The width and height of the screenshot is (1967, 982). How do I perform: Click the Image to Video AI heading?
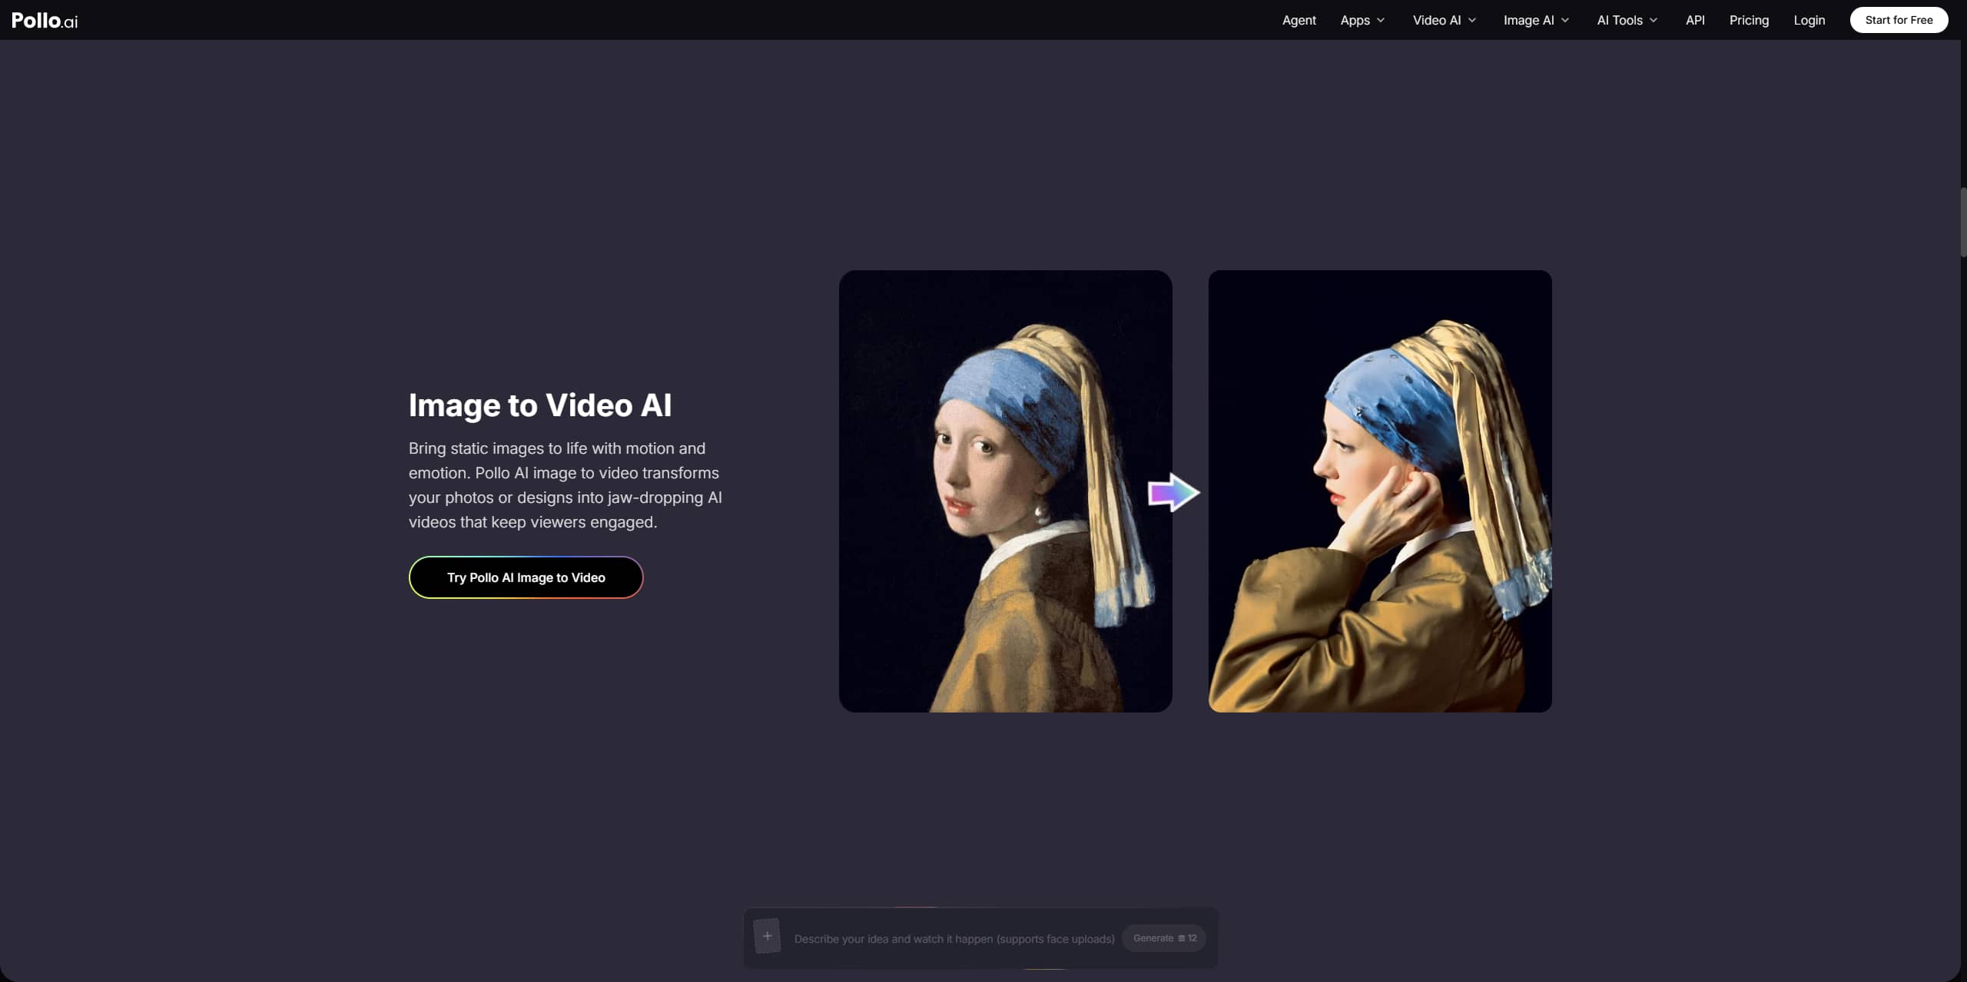point(540,405)
